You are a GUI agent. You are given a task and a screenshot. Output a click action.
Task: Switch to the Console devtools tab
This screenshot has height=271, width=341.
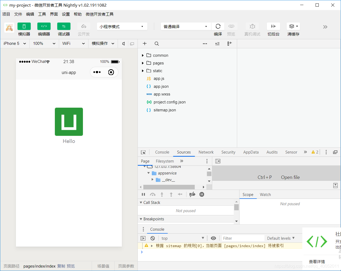coord(162,152)
